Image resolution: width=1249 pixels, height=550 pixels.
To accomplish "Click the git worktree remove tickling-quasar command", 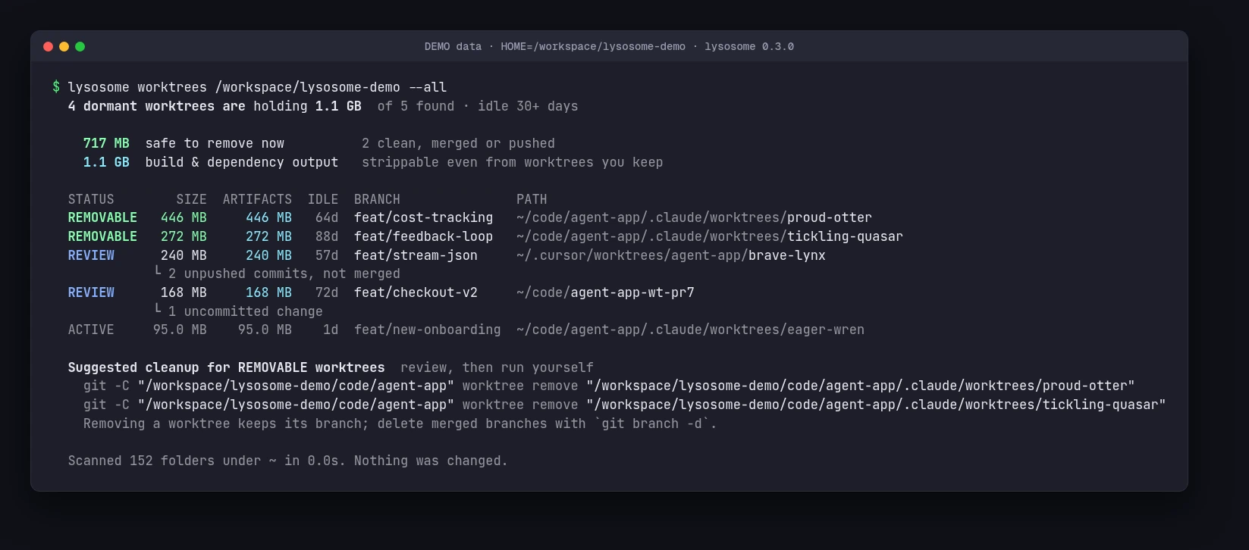I will [x=624, y=405].
